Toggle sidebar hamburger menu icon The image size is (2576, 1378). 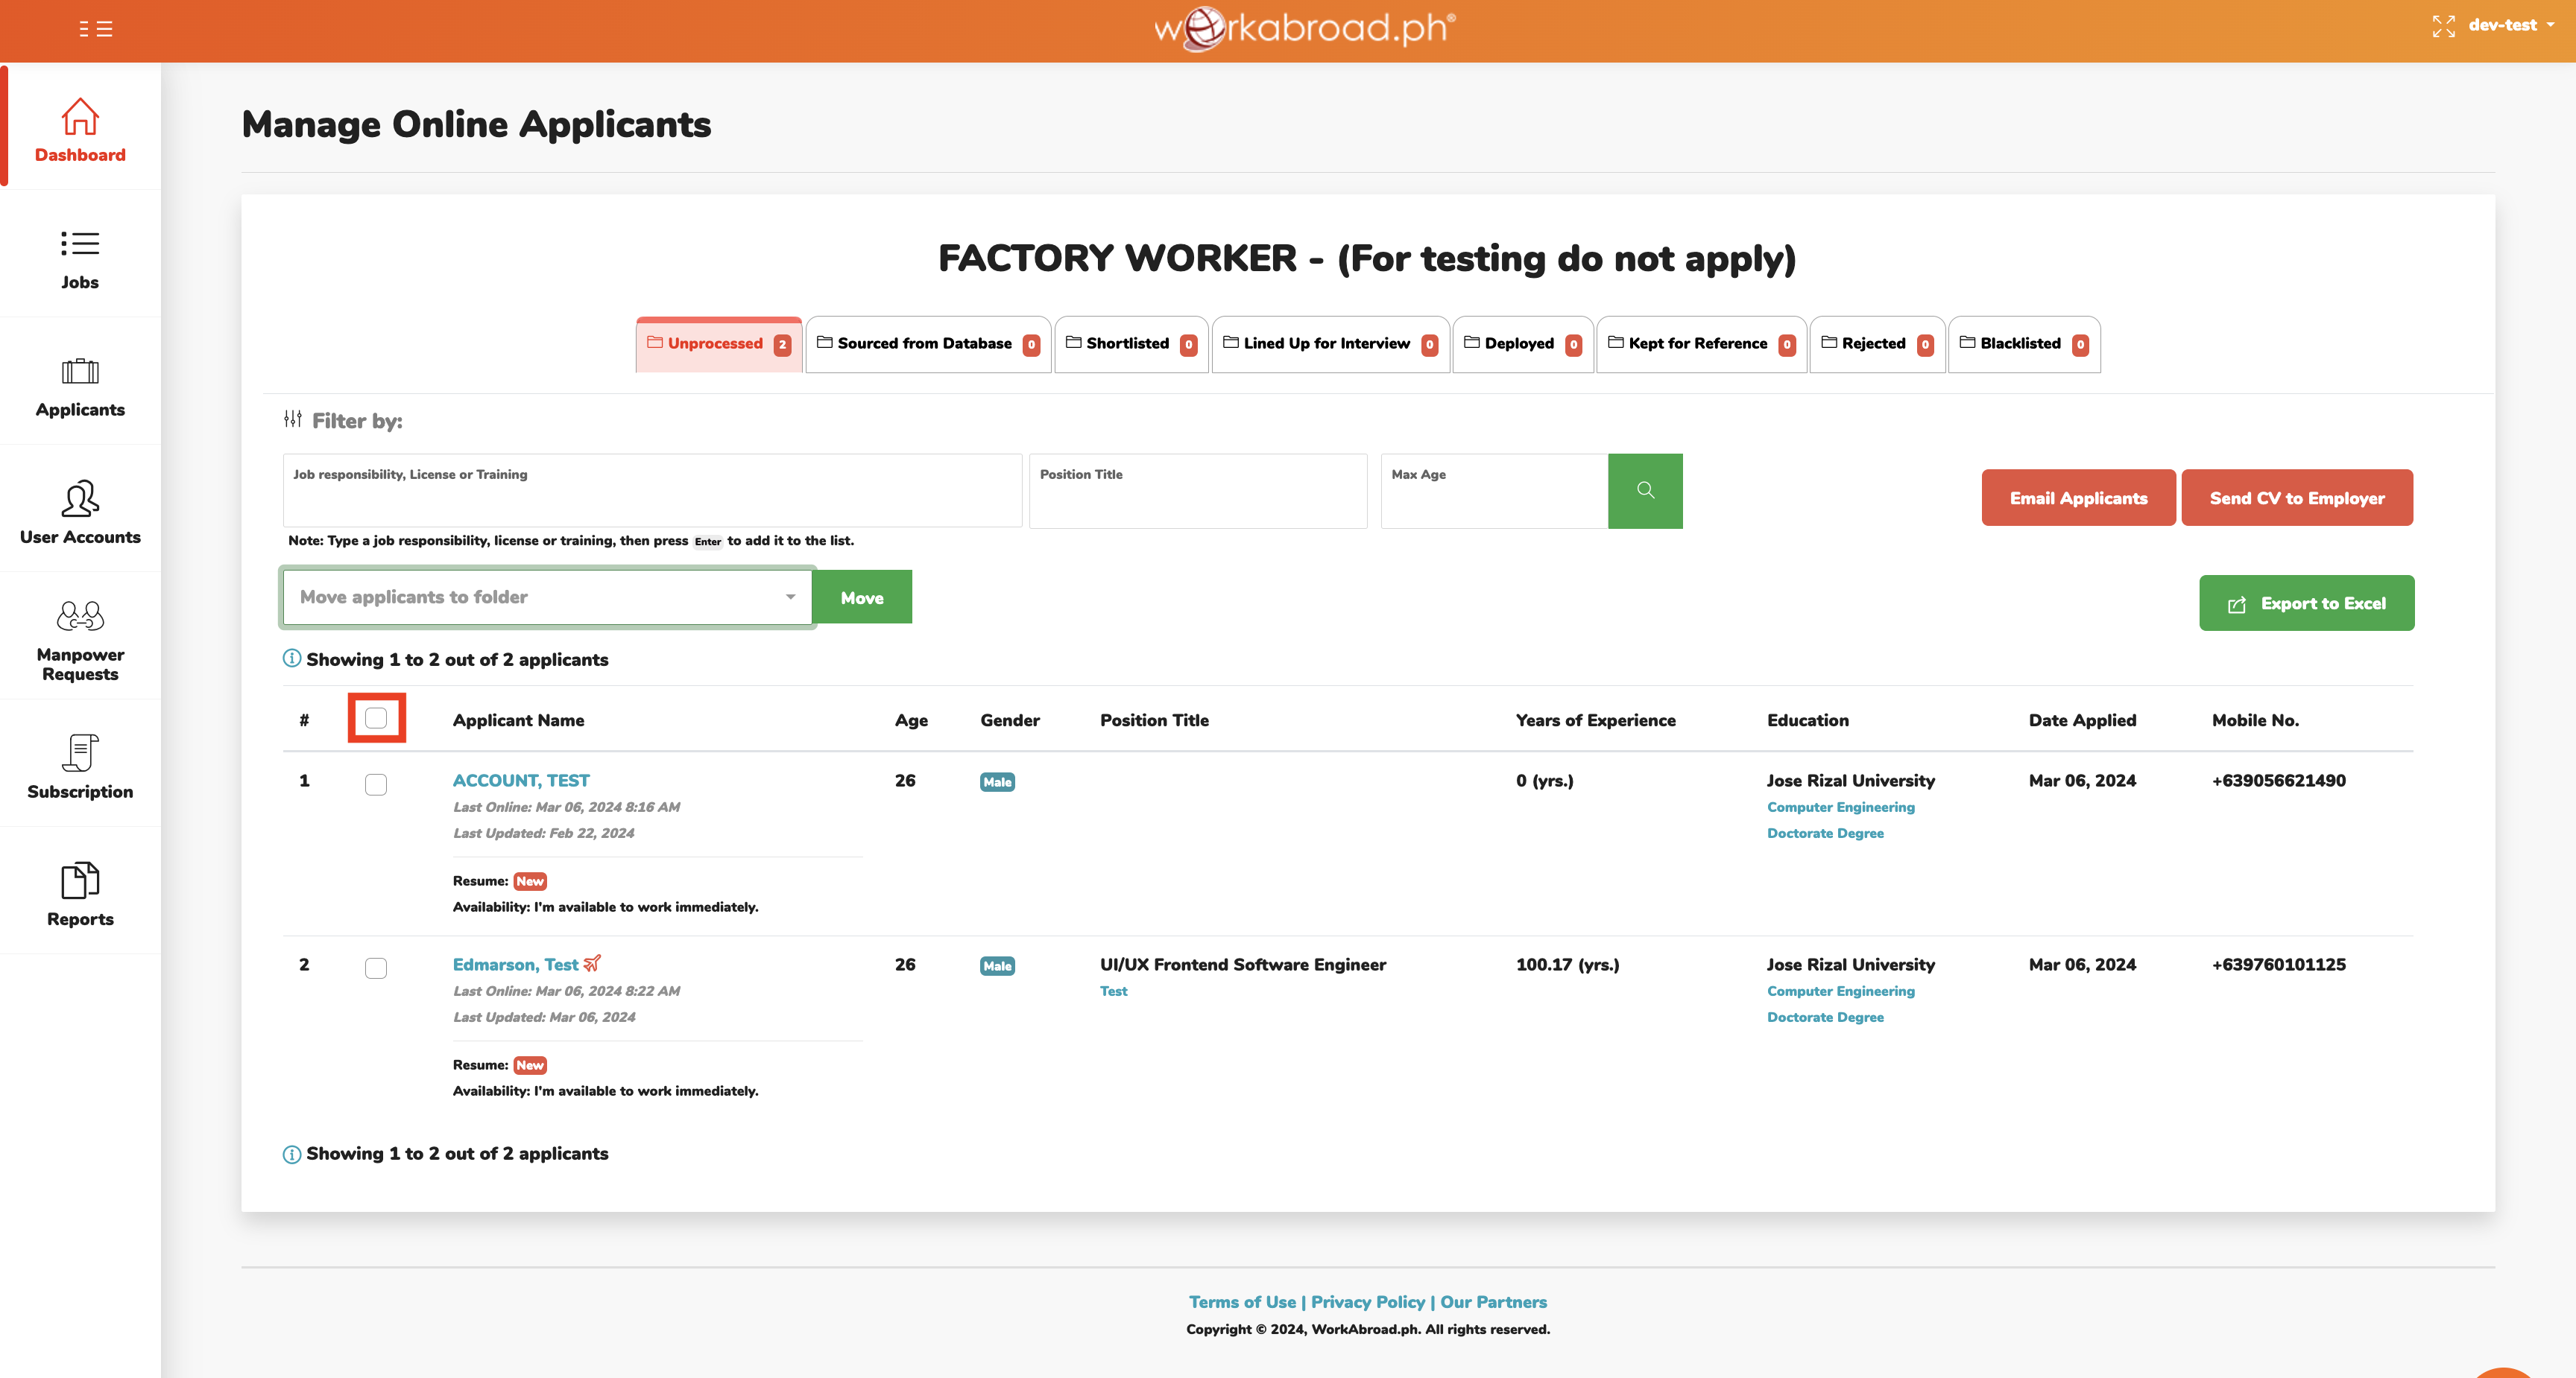point(96,29)
